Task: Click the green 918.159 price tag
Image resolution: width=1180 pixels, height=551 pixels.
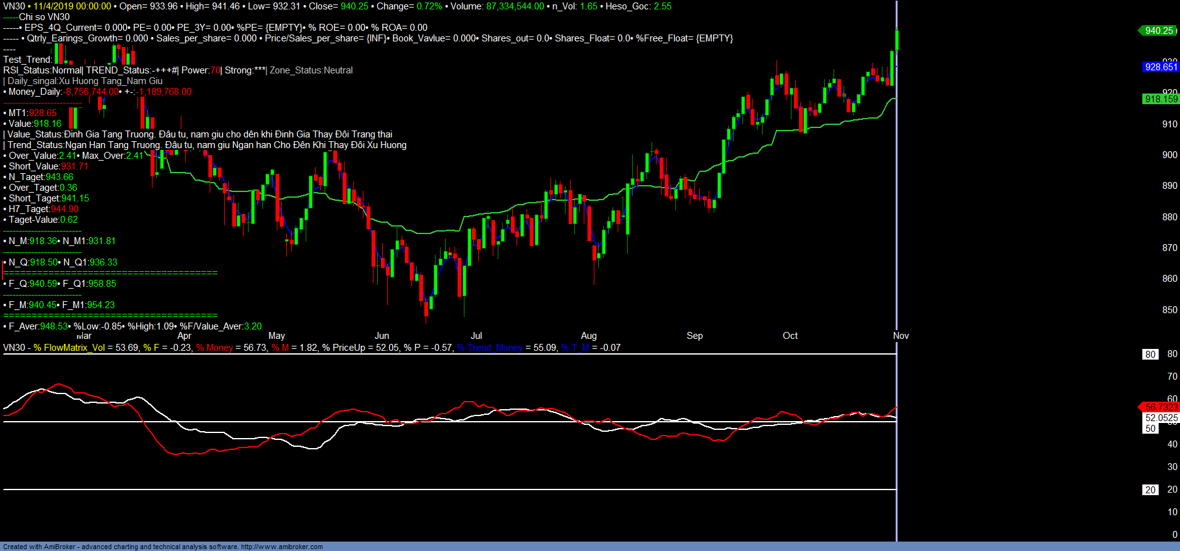Action: [x=1161, y=99]
